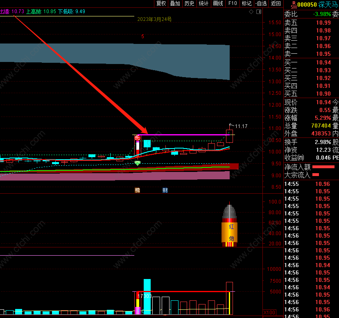This screenshot has height=318, width=339.
Task: Activate the 画线 drawing tools
Action: coord(218,3)
